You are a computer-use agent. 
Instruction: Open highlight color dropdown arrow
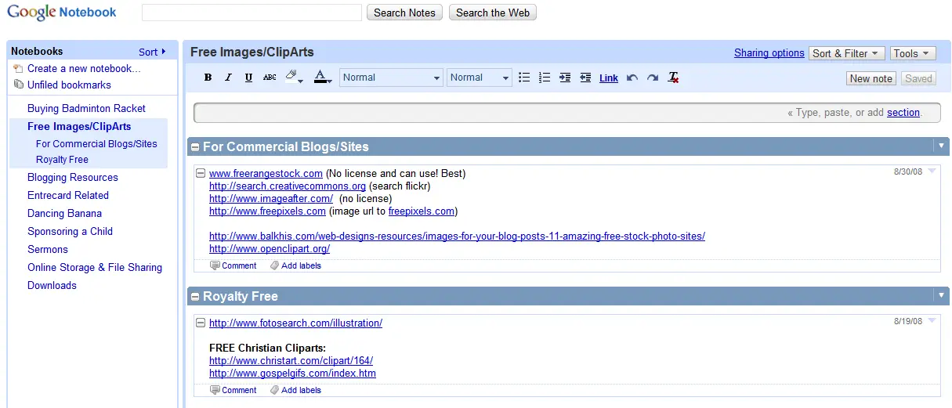point(301,80)
